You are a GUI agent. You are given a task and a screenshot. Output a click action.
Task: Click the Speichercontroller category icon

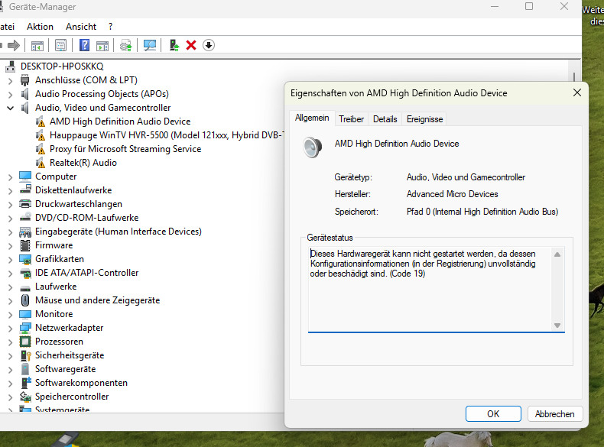click(x=25, y=397)
